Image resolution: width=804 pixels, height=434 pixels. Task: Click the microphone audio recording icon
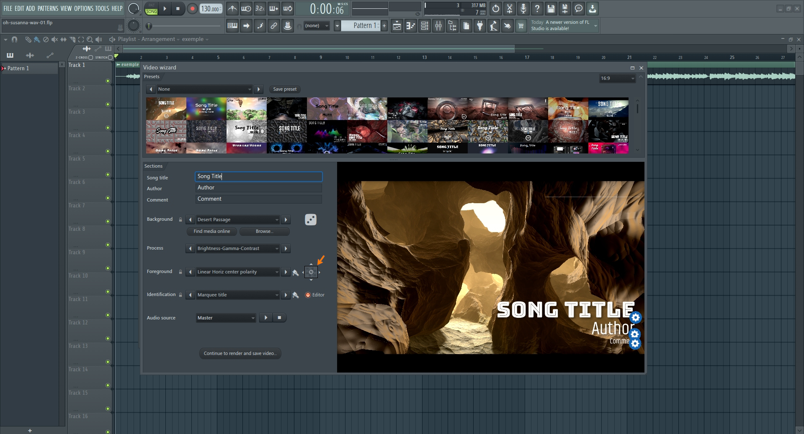pyautogui.click(x=523, y=8)
